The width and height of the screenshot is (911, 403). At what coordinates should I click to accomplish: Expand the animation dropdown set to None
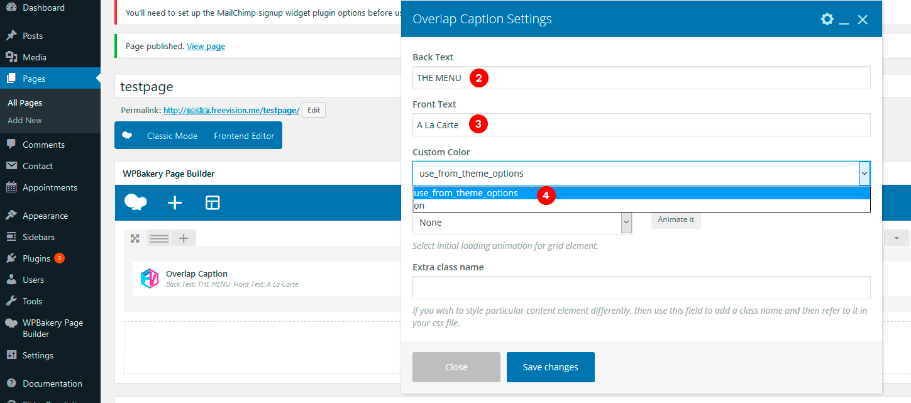(626, 223)
